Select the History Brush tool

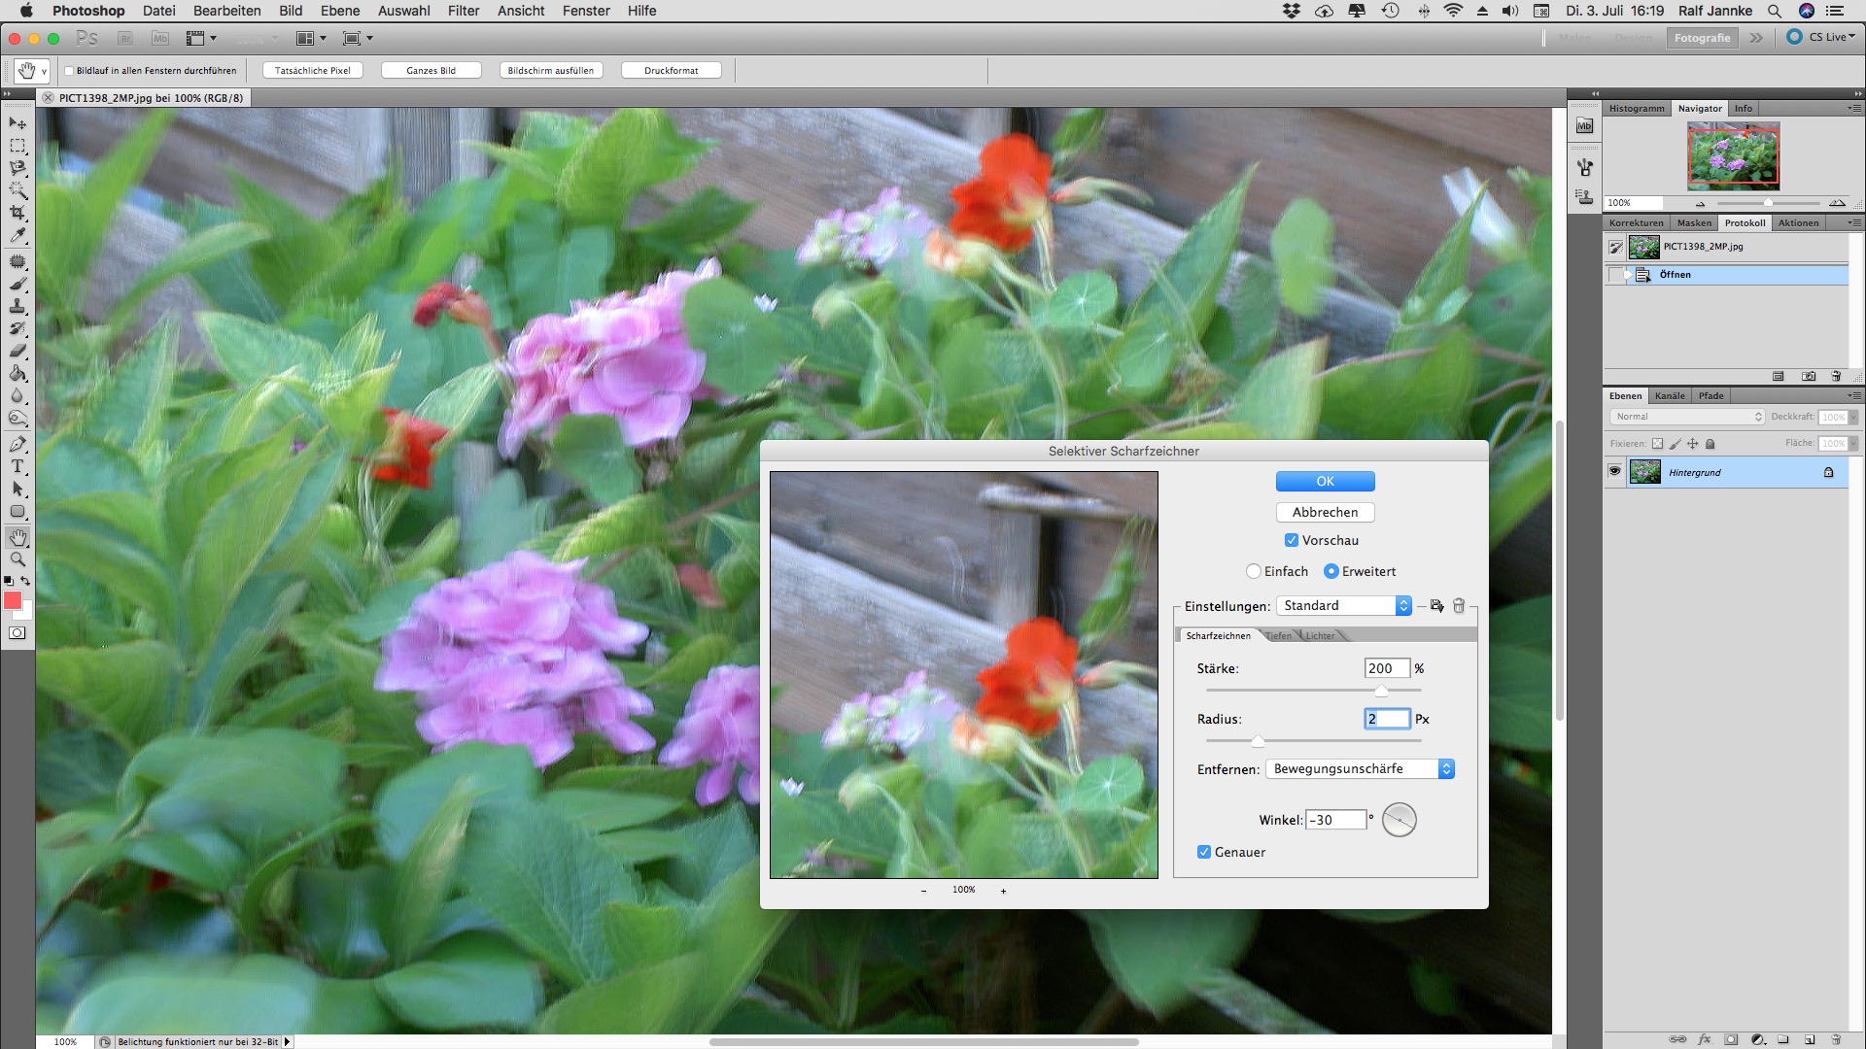(17, 329)
